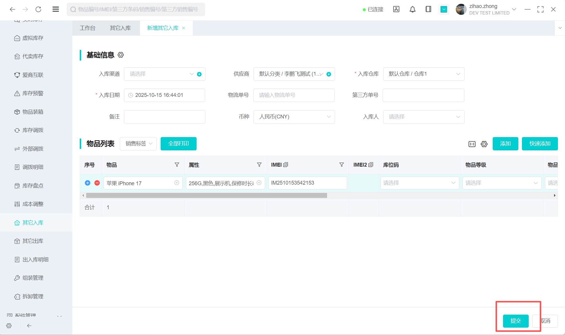Open the 入库仓库 dropdown

click(x=424, y=74)
